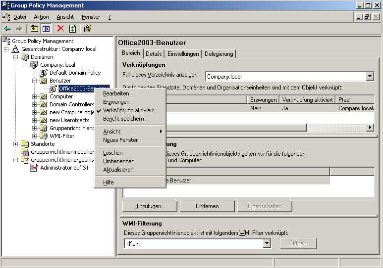Click the 'Verknüpfung aktiviert' column header
Image resolution: width=383 pixels, height=268 pixels.
tap(307, 100)
